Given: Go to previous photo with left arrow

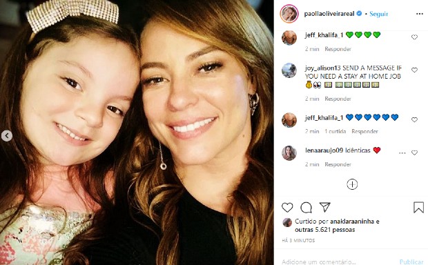Looking at the screenshot, I should (x=7, y=136).
